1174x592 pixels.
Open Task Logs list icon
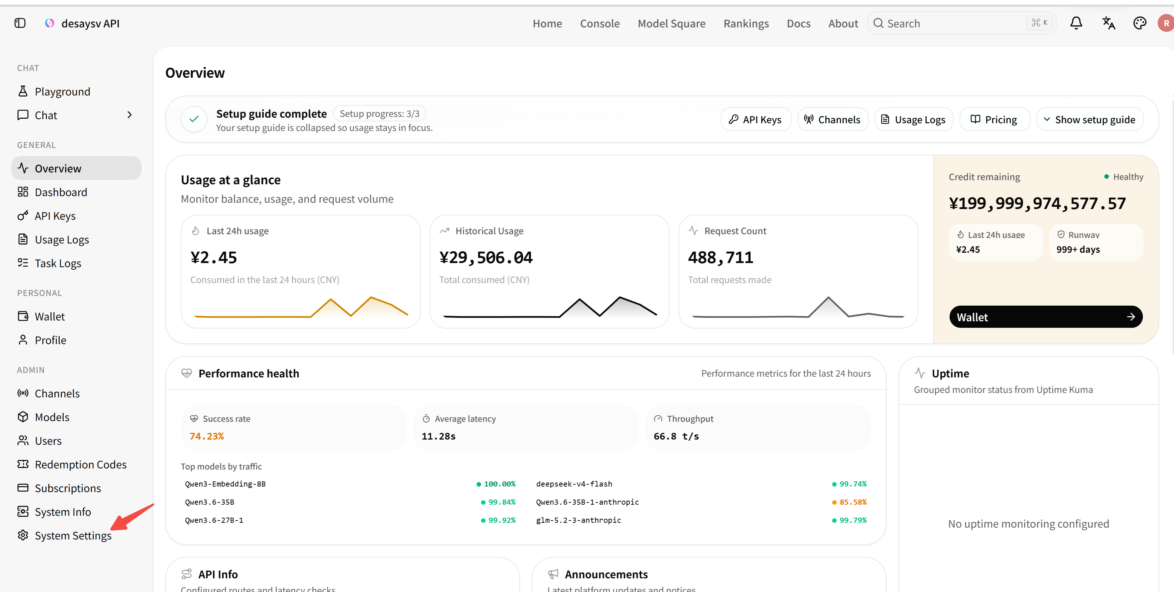[x=23, y=263]
